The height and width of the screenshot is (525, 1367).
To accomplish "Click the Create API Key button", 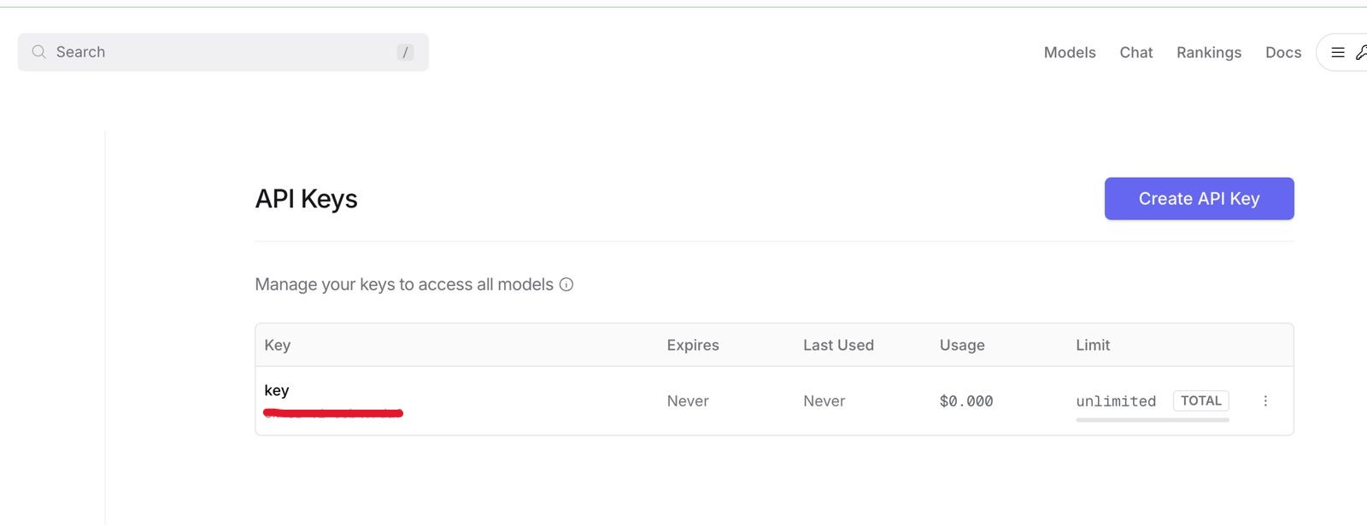I will pos(1199,198).
